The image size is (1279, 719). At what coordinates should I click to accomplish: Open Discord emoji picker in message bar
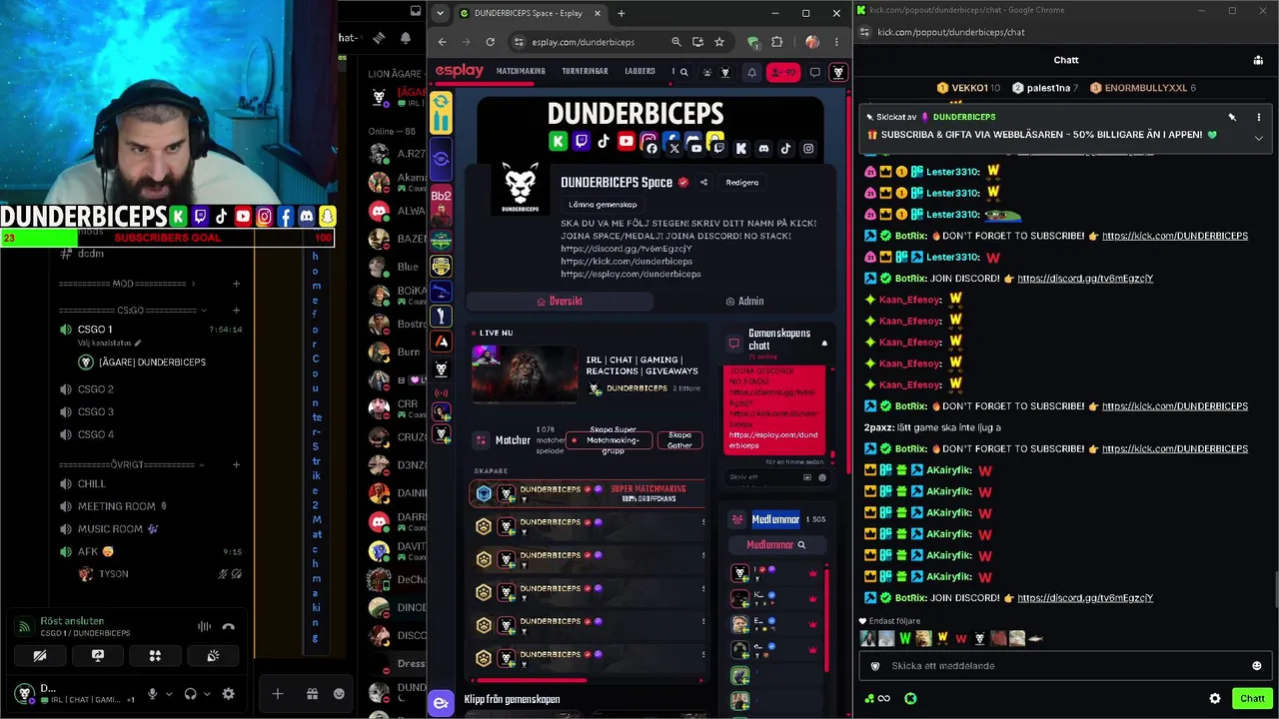pyautogui.click(x=339, y=694)
